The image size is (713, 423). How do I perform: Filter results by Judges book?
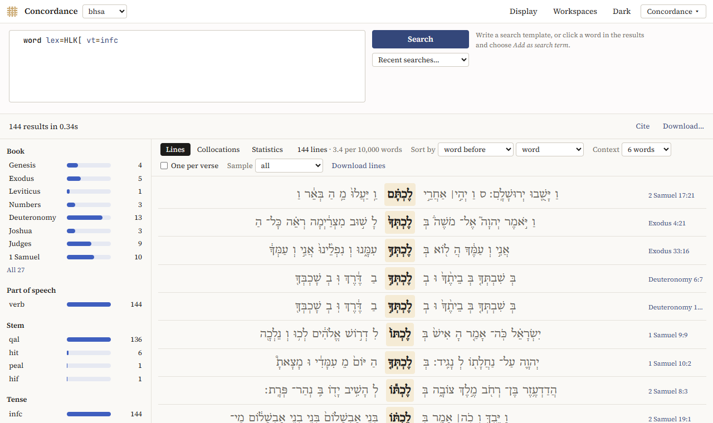(x=75, y=244)
